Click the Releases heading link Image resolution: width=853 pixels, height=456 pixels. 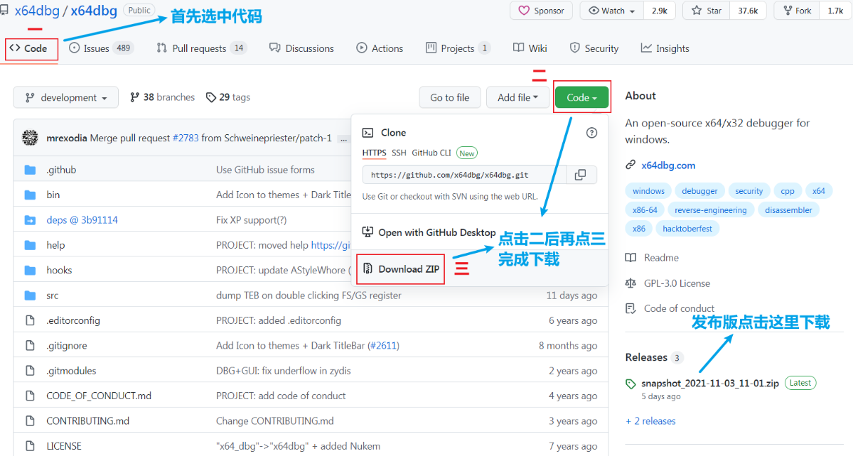pyautogui.click(x=646, y=357)
